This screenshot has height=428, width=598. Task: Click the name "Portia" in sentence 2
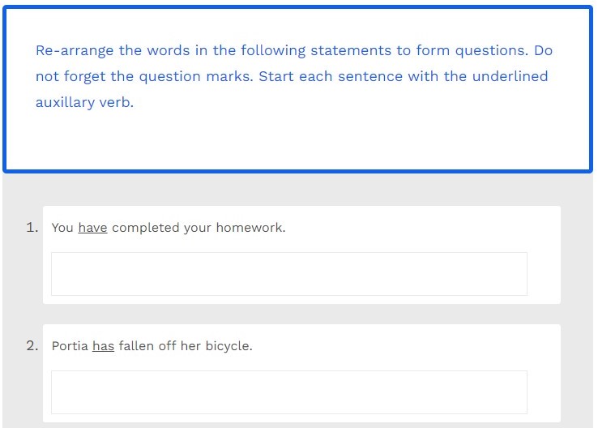(x=70, y=346)
